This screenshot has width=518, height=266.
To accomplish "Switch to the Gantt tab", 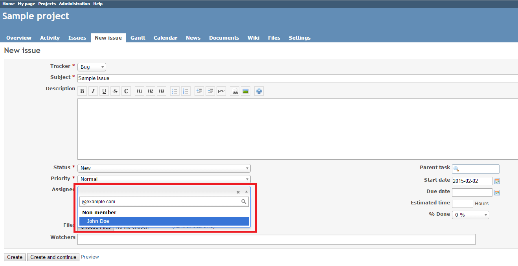I will coord(138,38).
